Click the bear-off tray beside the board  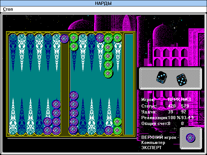coord(129,84)
